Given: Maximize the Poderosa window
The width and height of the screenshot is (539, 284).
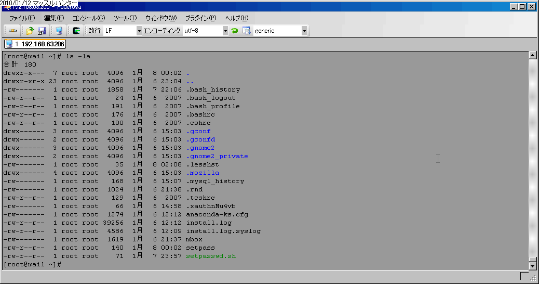Looking at the screenshot, I should [x=522, y=7].
